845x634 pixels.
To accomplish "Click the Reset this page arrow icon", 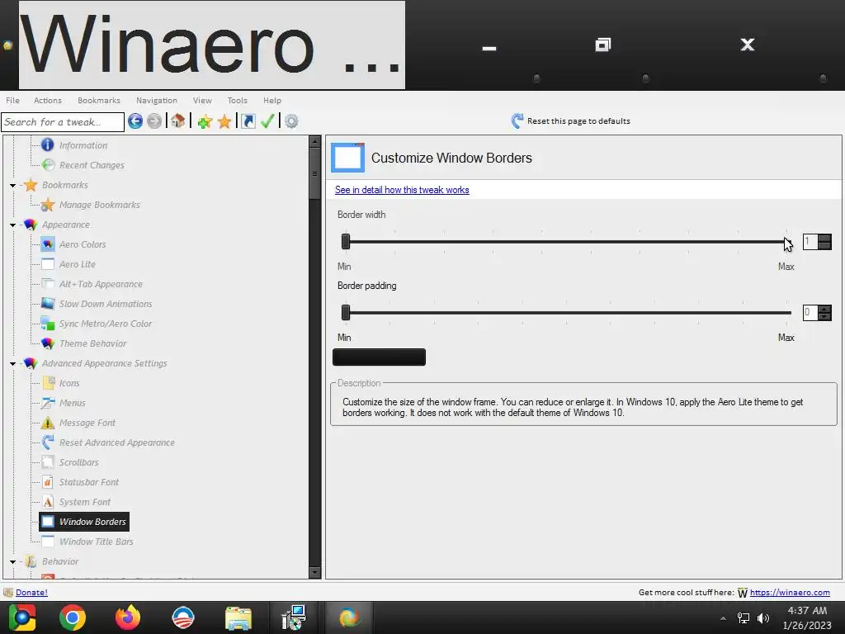I will pyautogui.click(x=517, y=121).
